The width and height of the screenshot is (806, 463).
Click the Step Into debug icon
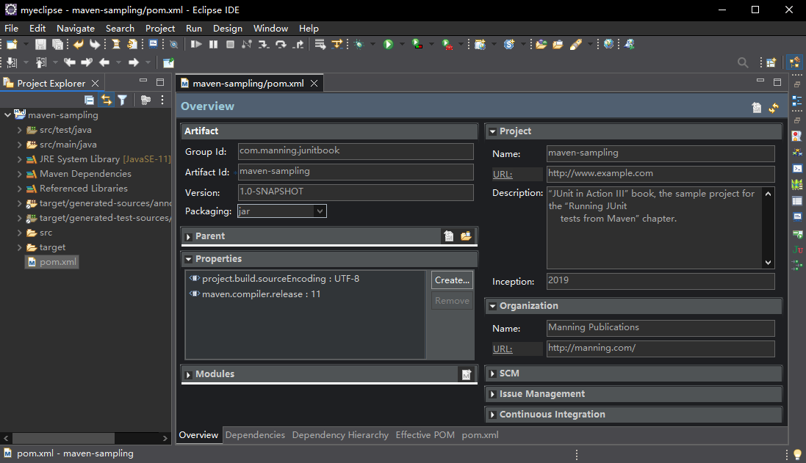pos(264,45)
